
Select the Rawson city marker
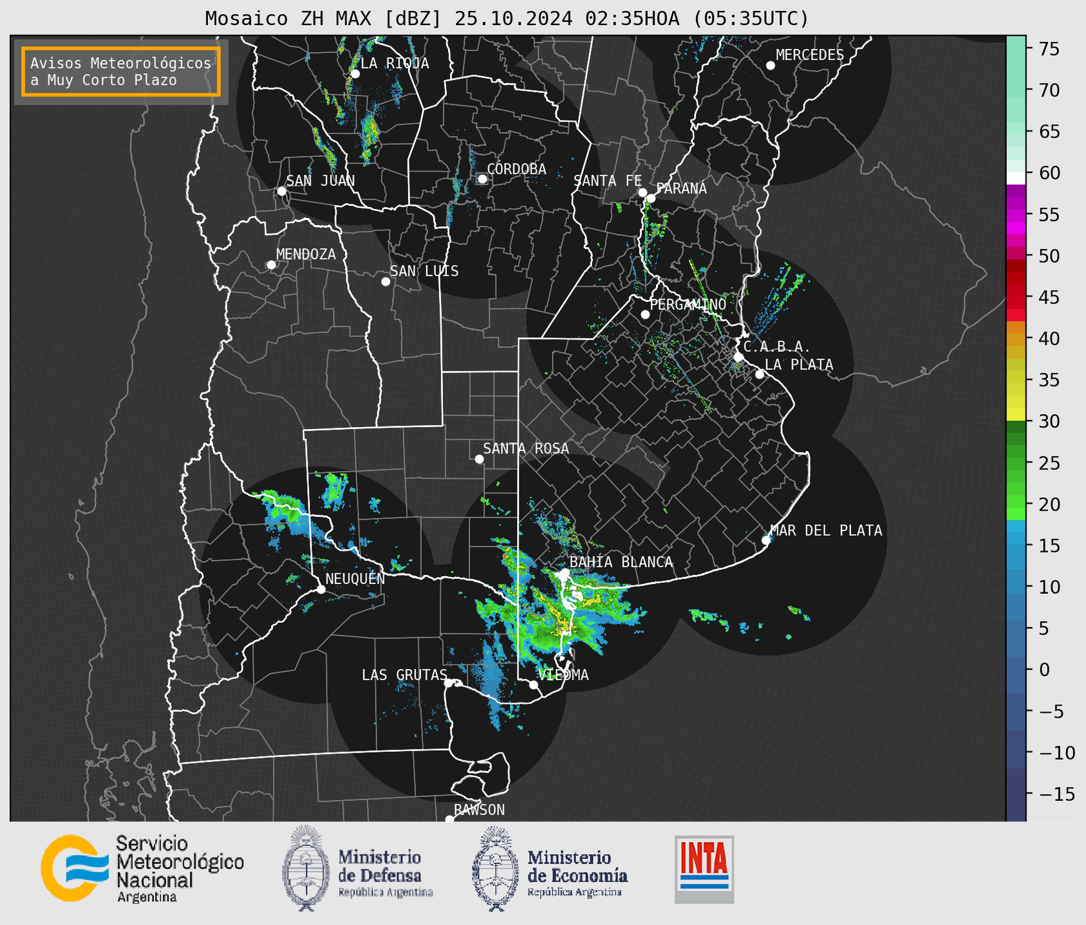pyautogui.click(x=449, y=819)
